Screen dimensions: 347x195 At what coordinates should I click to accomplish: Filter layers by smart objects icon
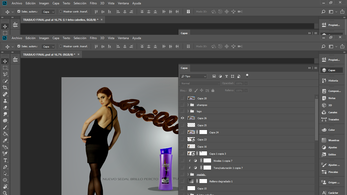click(239, 76)
